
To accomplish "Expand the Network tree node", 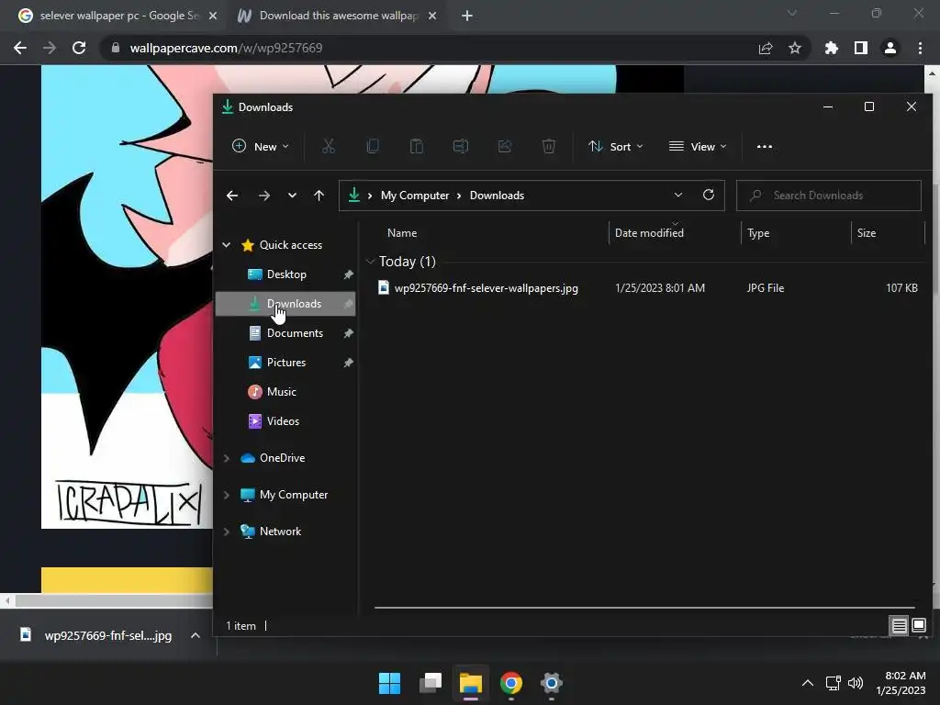I will pyautogui.click(x=227, y=532).
